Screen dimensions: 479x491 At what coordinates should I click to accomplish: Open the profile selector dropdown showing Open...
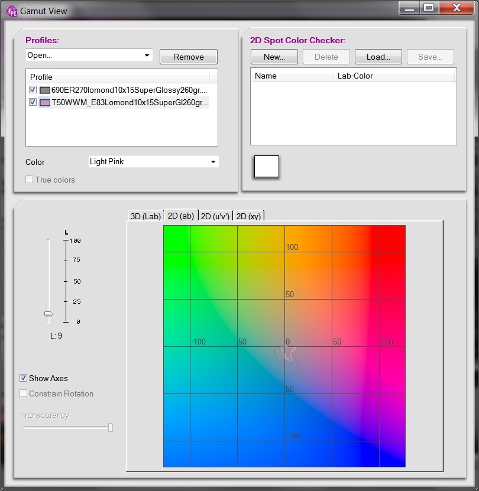pyautogui.click(x=89, y=56)
